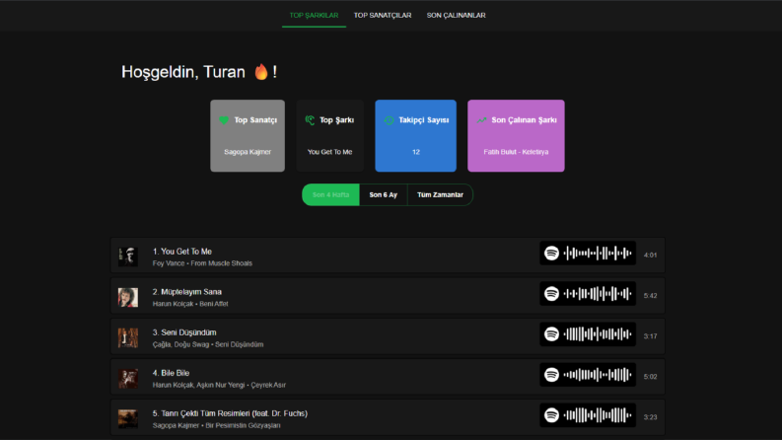782x440 pixels.
Task: Go to the SON ÇALINANLAR tab
Action: tap(456, 16)
